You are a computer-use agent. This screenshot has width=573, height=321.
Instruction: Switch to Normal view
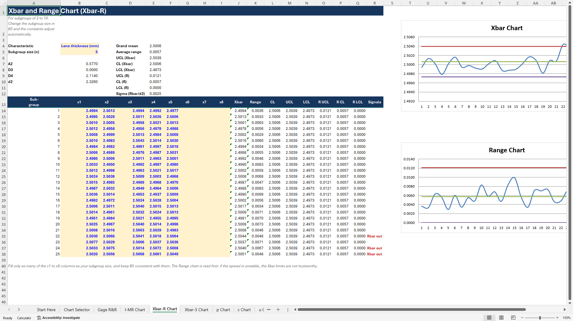coord(489,318)
